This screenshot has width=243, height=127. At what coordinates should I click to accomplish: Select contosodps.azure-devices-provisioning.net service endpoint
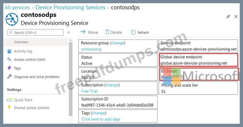click(199, 49)
